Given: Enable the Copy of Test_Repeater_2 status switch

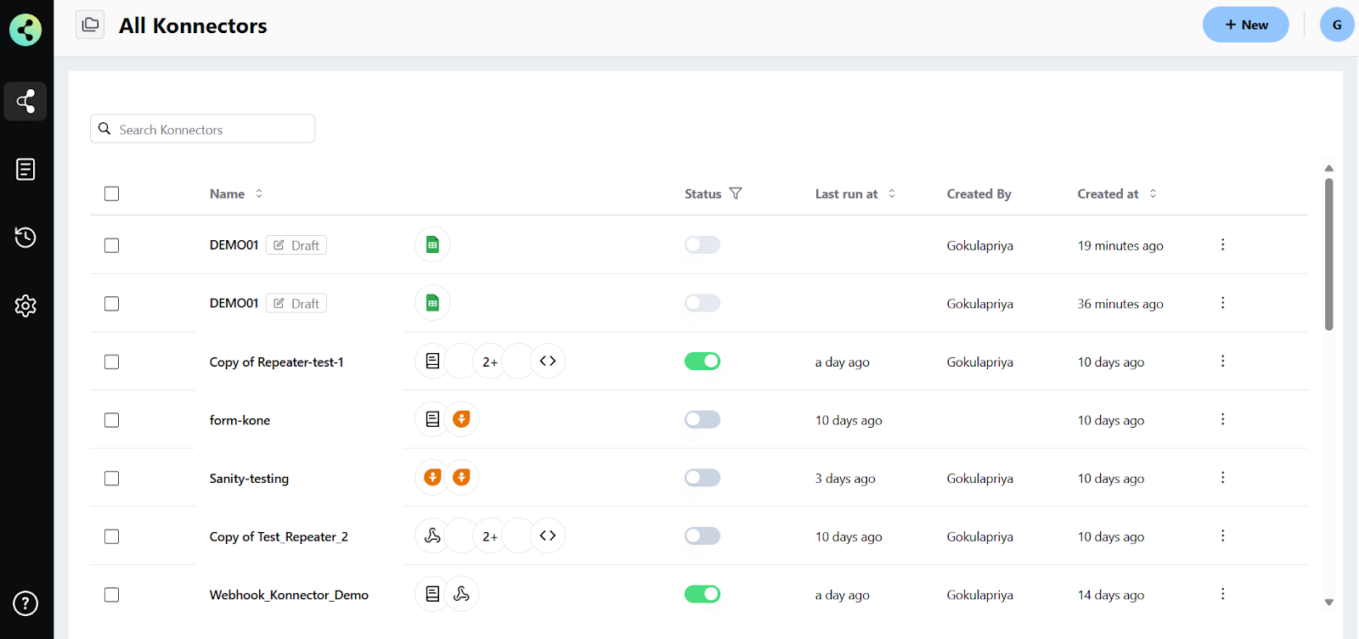Looking at the screenshot, I should (702, 535).
